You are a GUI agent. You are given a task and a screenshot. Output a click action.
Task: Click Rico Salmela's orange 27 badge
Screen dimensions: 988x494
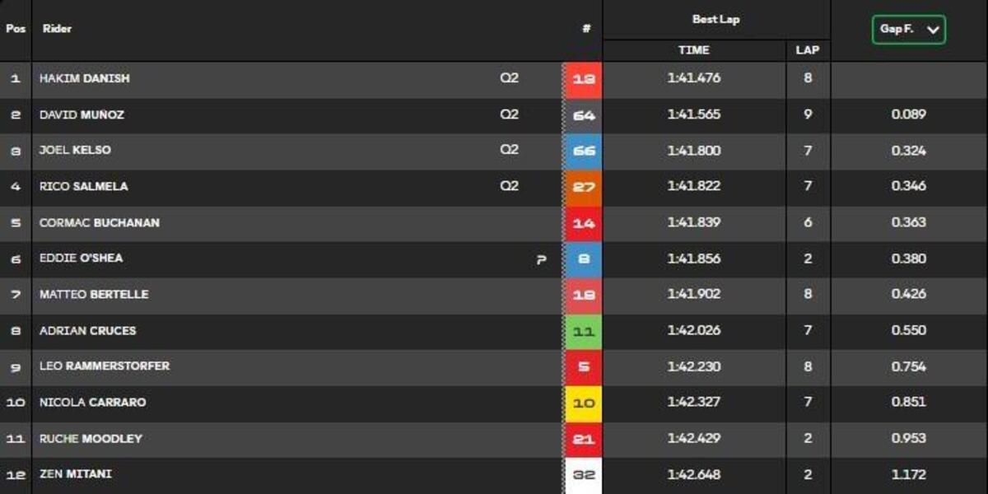pyautogui.click(x=583, y=187)
